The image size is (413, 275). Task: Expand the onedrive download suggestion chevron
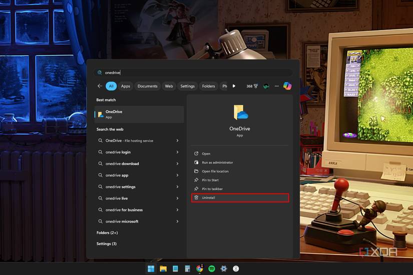point(177,163)
